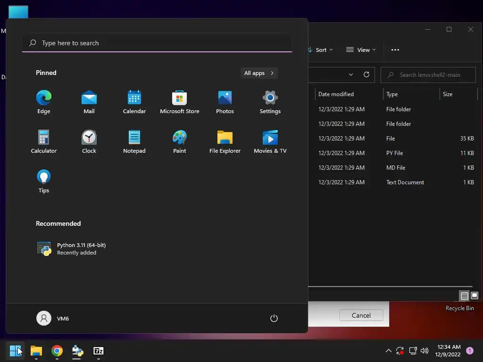Open See more (three dots) in Explorer

click(x=395, y=50)
